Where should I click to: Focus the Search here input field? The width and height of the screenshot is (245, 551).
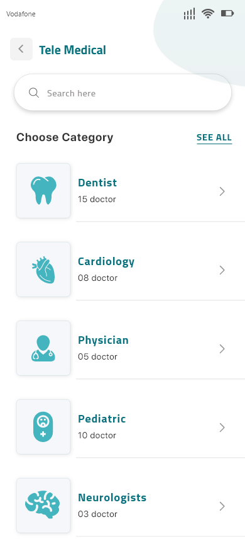coord(122,93)
